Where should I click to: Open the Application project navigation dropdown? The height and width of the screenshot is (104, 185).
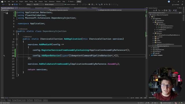[x=25, y=10]
